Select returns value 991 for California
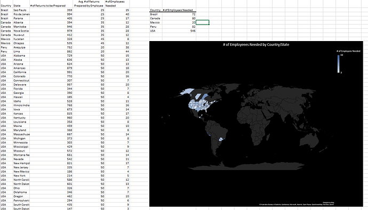 pyautogui.click(x=69, y=72)
